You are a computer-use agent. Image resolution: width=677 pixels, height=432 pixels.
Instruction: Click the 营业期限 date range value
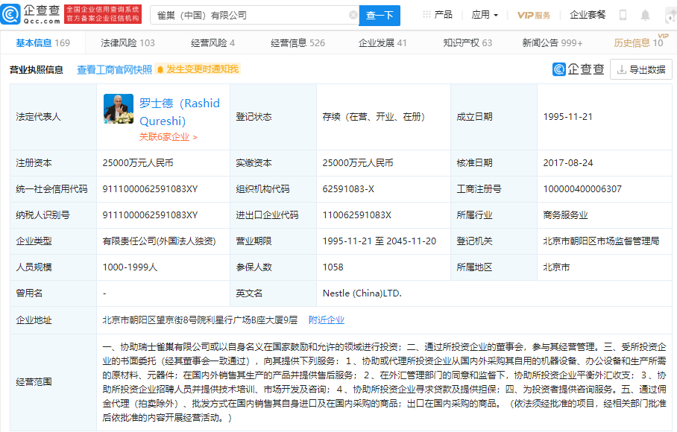click(379, 241)
